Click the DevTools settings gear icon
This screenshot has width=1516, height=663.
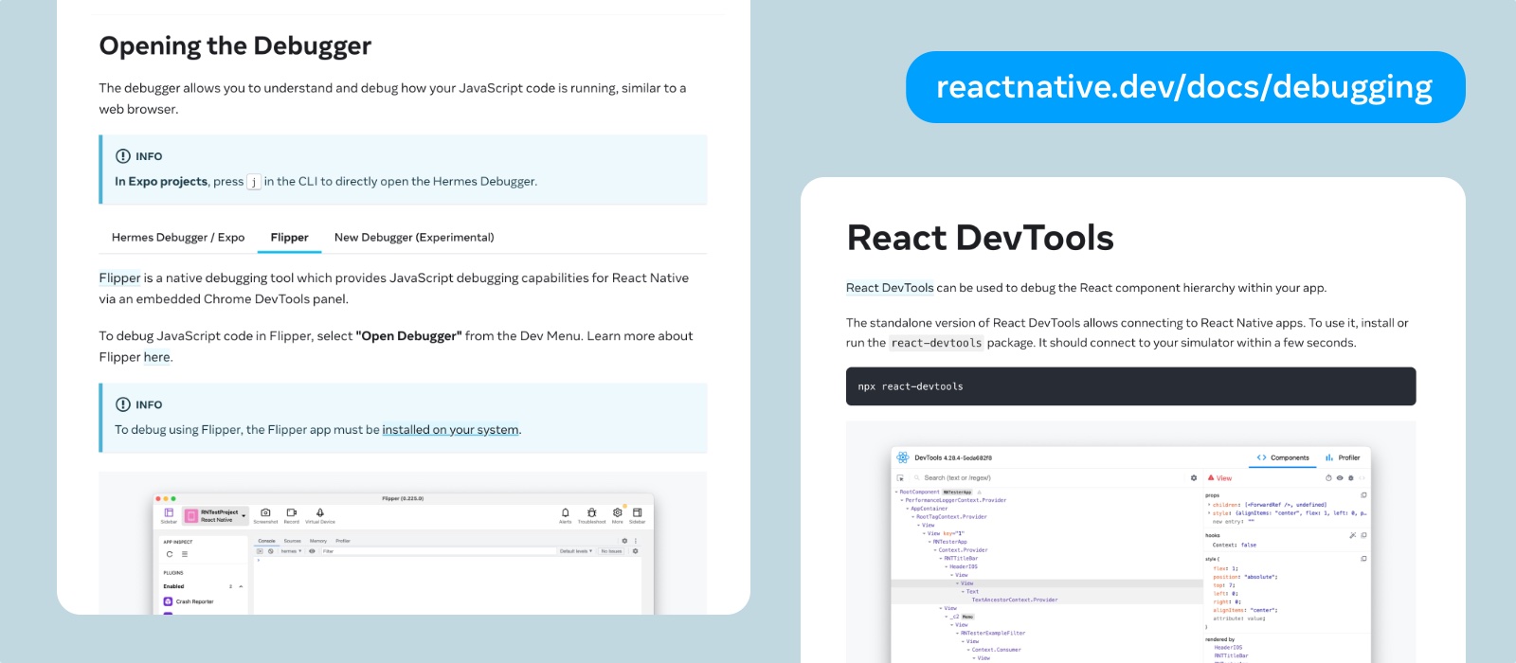click(1194, 478)
